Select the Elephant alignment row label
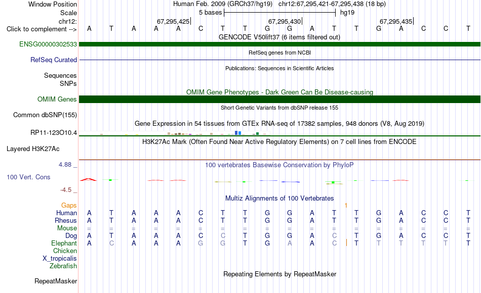The width and height of the screenshot is (481, 293). pyautogui.click(x=64, y=243)
